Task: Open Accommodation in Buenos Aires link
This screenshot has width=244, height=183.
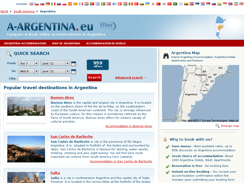Action: coord(129,126)
